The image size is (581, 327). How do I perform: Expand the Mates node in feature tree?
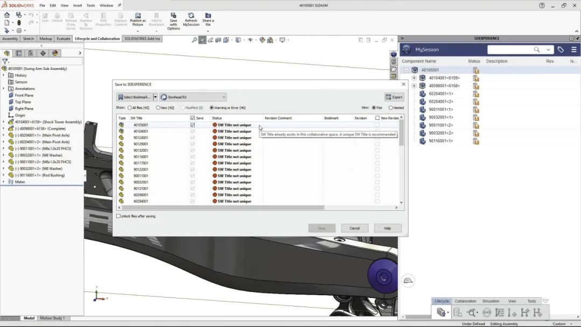(x=4, y=182)
